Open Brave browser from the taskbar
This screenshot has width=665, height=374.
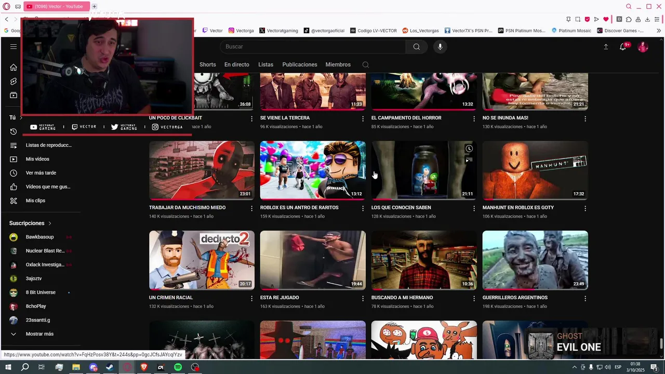tap(144, 367)
